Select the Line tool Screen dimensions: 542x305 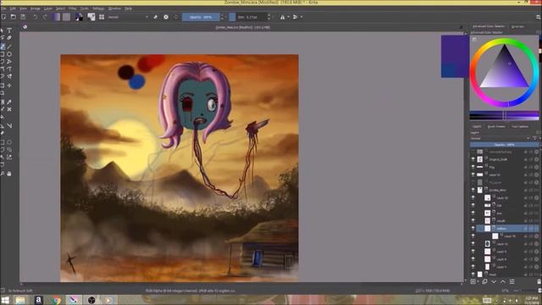click(9, 46)
